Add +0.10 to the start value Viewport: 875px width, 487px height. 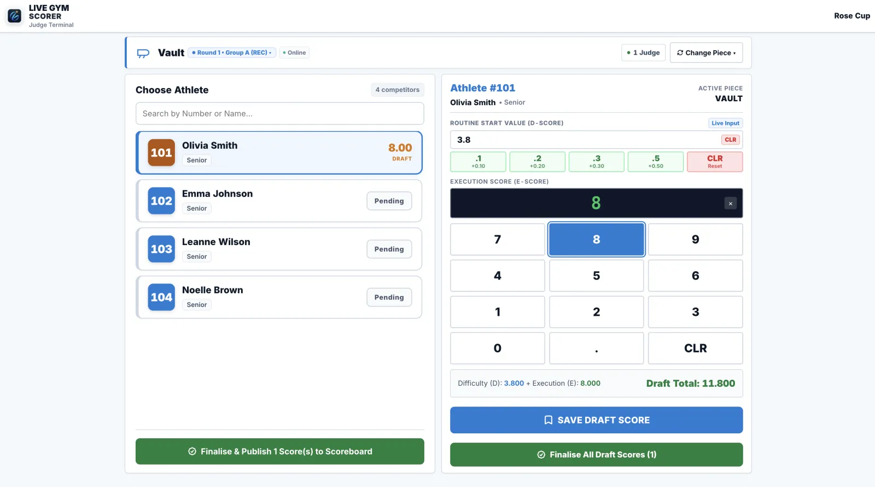(x=478, y=161)
